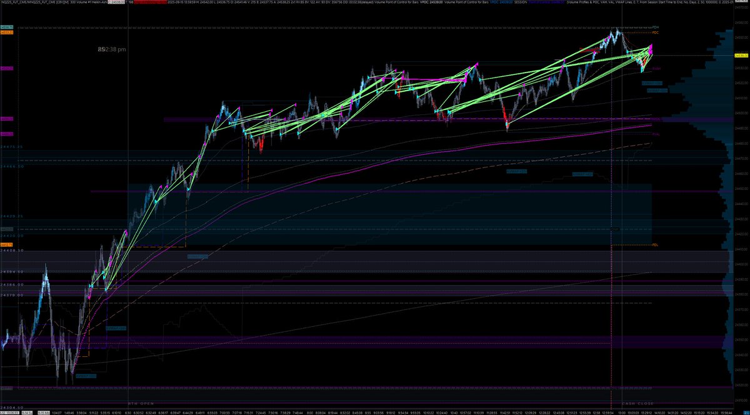Click the CASH CLOSE session label

tap(636, 404)
